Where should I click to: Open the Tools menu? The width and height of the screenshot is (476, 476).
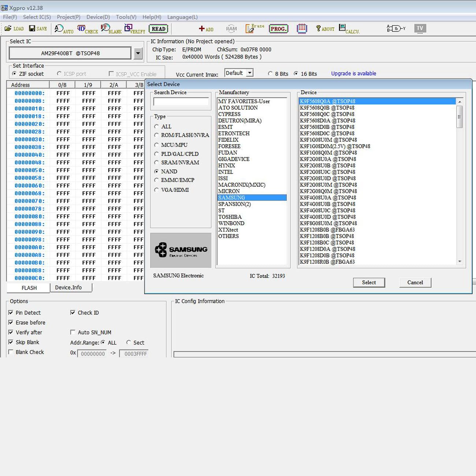point(126,17)
